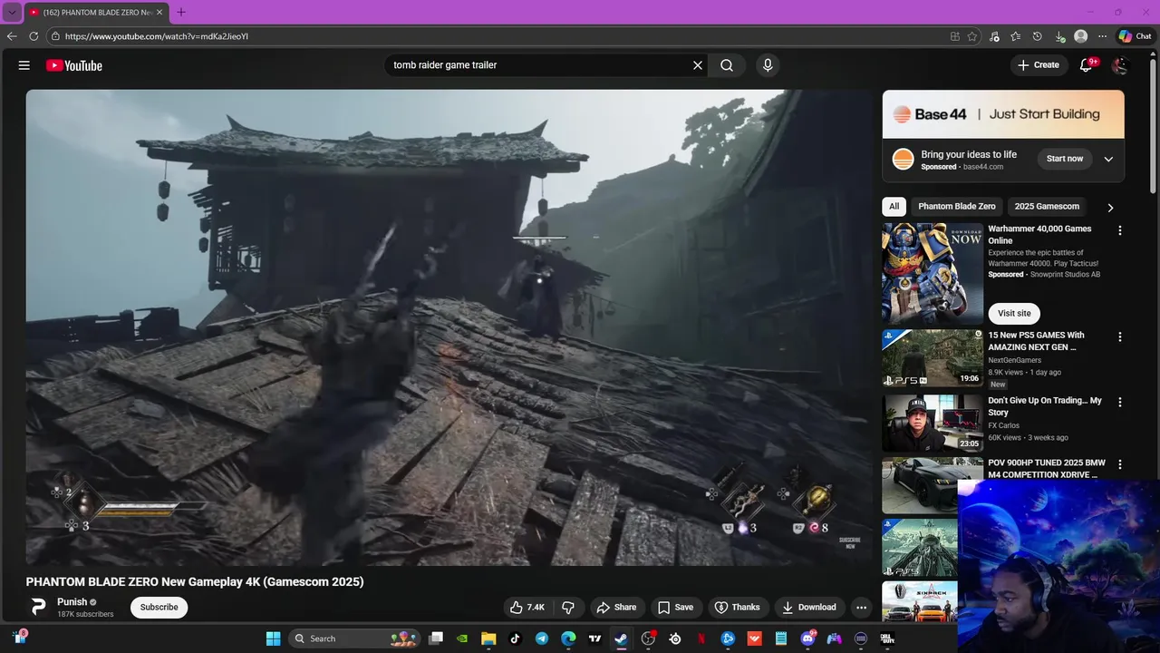Screen dimensions: 1160x653
Task: Open Warhammer 40,000 ad thumbnail
Action: coord(933,274)
